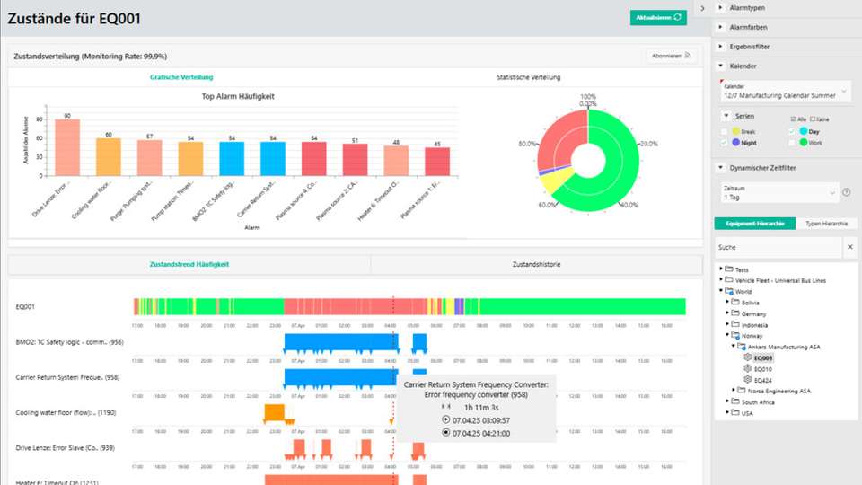Click the orange Cooling water floor timeline block
The height and width of the screenshot is (485, 862).
[x=274, y=412]
